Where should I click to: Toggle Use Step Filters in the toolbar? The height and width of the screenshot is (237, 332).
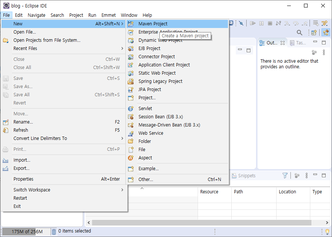click(325, 23)
